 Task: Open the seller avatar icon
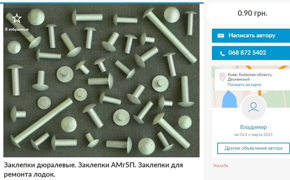click(253, 108)
